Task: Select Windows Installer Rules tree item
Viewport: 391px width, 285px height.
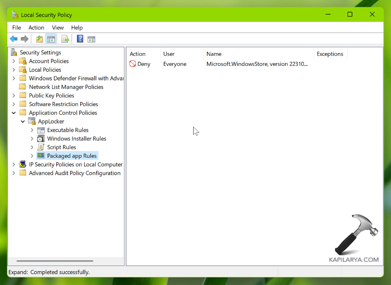Action: coord(76,138)
